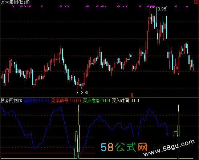Click the red square icon at top-right corner
This screenshot has width=199, height=160.
196,2
